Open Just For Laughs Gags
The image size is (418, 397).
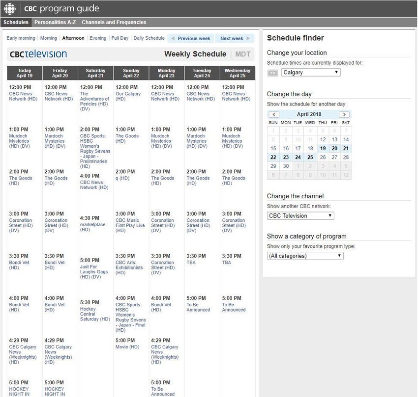pos(94,272)
